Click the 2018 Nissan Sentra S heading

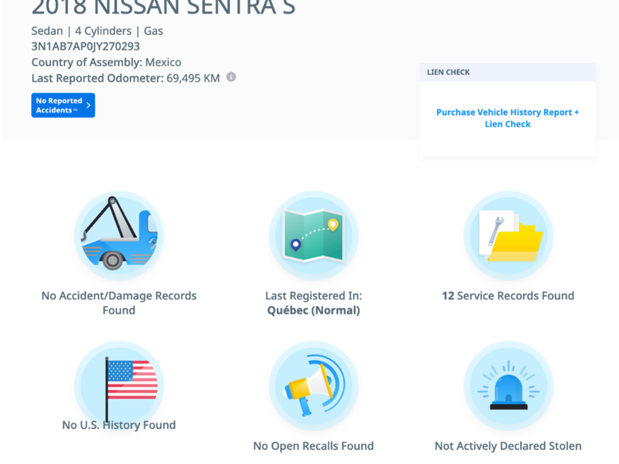tap(163, 7)
